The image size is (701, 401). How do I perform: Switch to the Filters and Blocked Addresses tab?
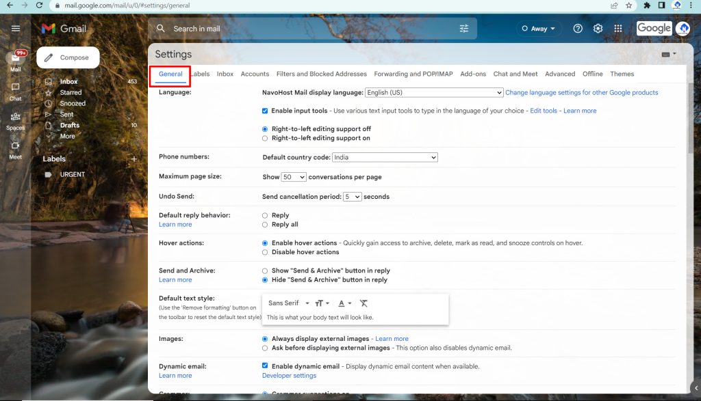pyautogui.click(x=321, y=73)
